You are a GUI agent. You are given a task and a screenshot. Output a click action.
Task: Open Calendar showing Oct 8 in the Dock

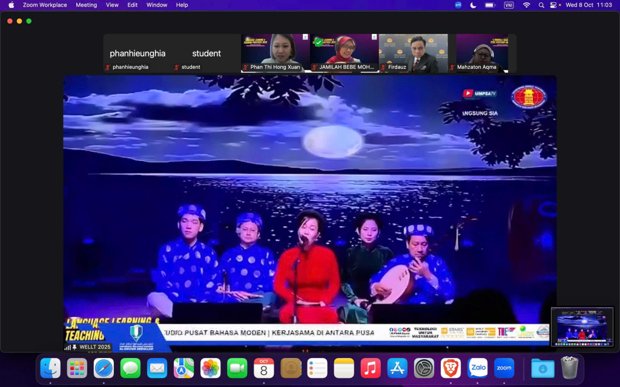pyautogui.click(x=264, y=368)
